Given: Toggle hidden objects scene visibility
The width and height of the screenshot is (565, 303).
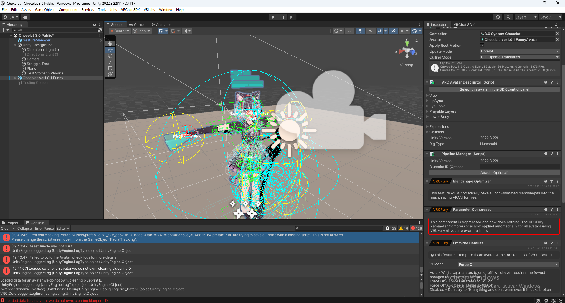Looking at the screenshot, I should (393, 31).
